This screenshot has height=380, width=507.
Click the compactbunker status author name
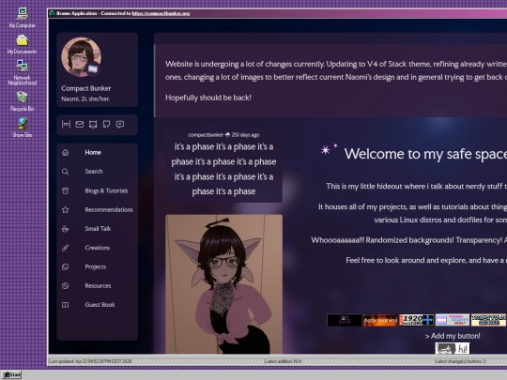pyautogui.click(x=206, y=135)
